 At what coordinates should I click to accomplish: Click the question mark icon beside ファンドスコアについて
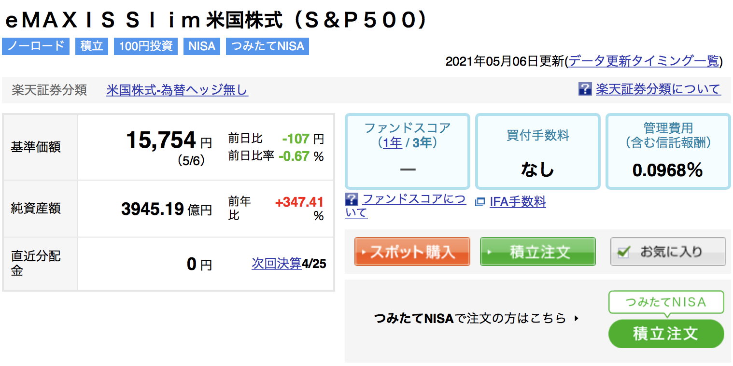351,199
